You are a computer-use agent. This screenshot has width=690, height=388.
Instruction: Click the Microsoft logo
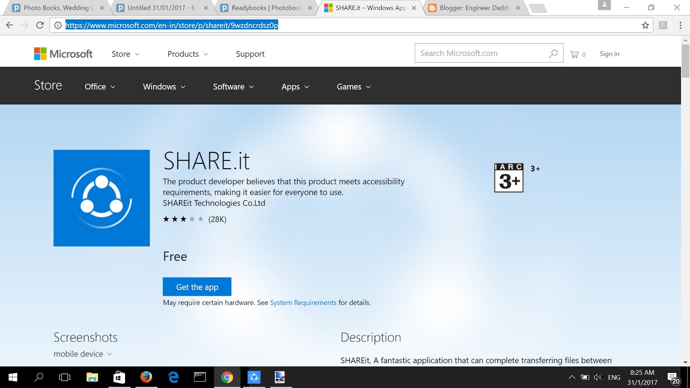(63, 54)
